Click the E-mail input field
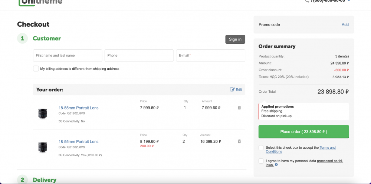This screenshot has width=371, height=184. (x=210, y=56)
